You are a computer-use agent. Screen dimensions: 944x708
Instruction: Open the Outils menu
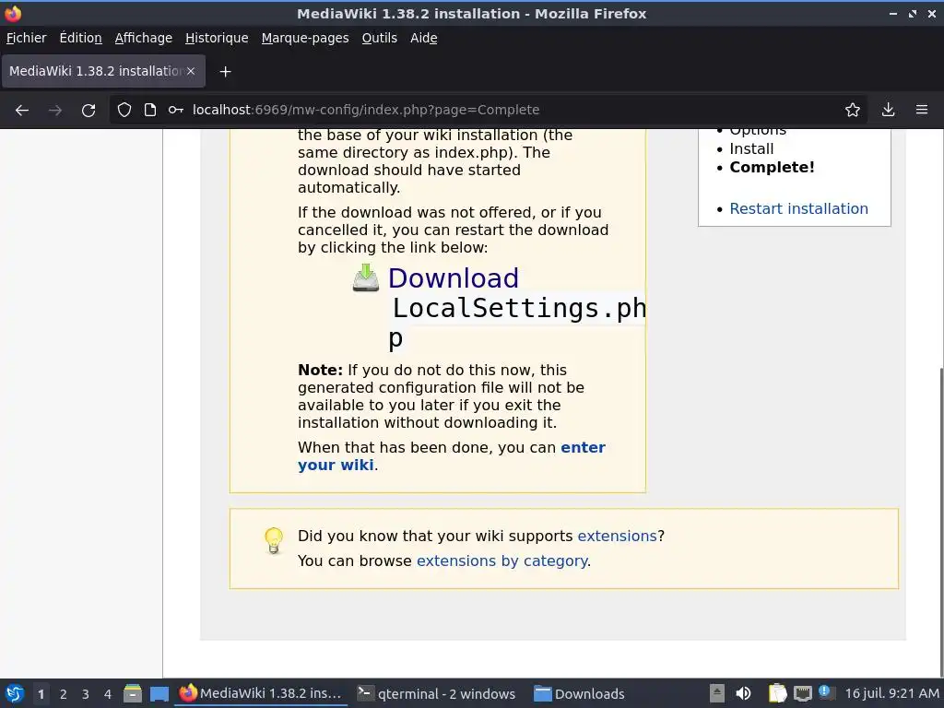(x=379, y=38)
